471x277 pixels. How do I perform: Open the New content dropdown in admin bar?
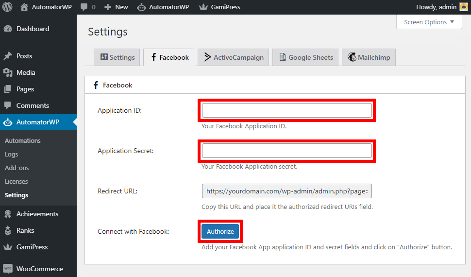(116, 7)
